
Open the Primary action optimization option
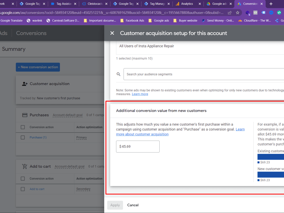[x=82, y=137]
